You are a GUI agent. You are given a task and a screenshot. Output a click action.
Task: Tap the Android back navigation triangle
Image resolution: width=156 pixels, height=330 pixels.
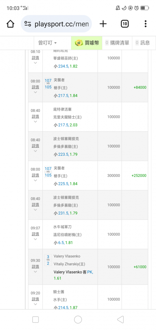[120, 319]
